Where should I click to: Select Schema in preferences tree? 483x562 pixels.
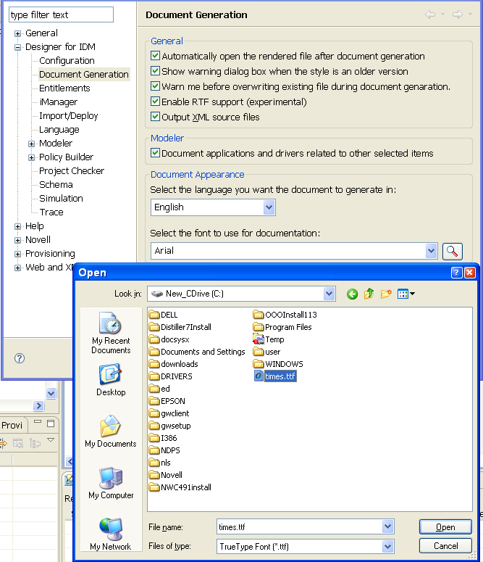pos(56,185)
